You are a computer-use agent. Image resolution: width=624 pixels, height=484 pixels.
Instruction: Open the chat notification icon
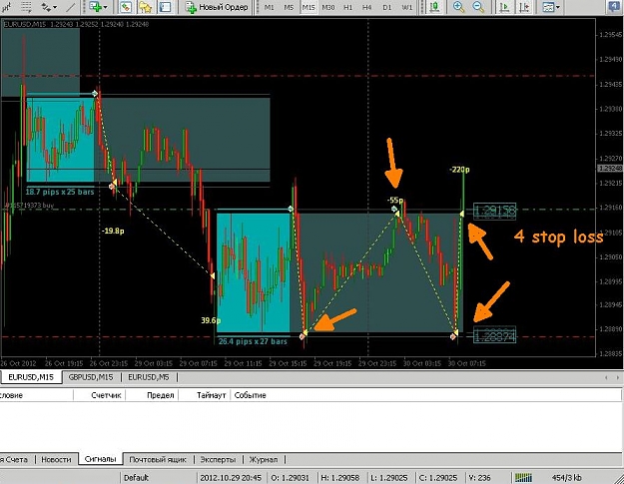616,7
